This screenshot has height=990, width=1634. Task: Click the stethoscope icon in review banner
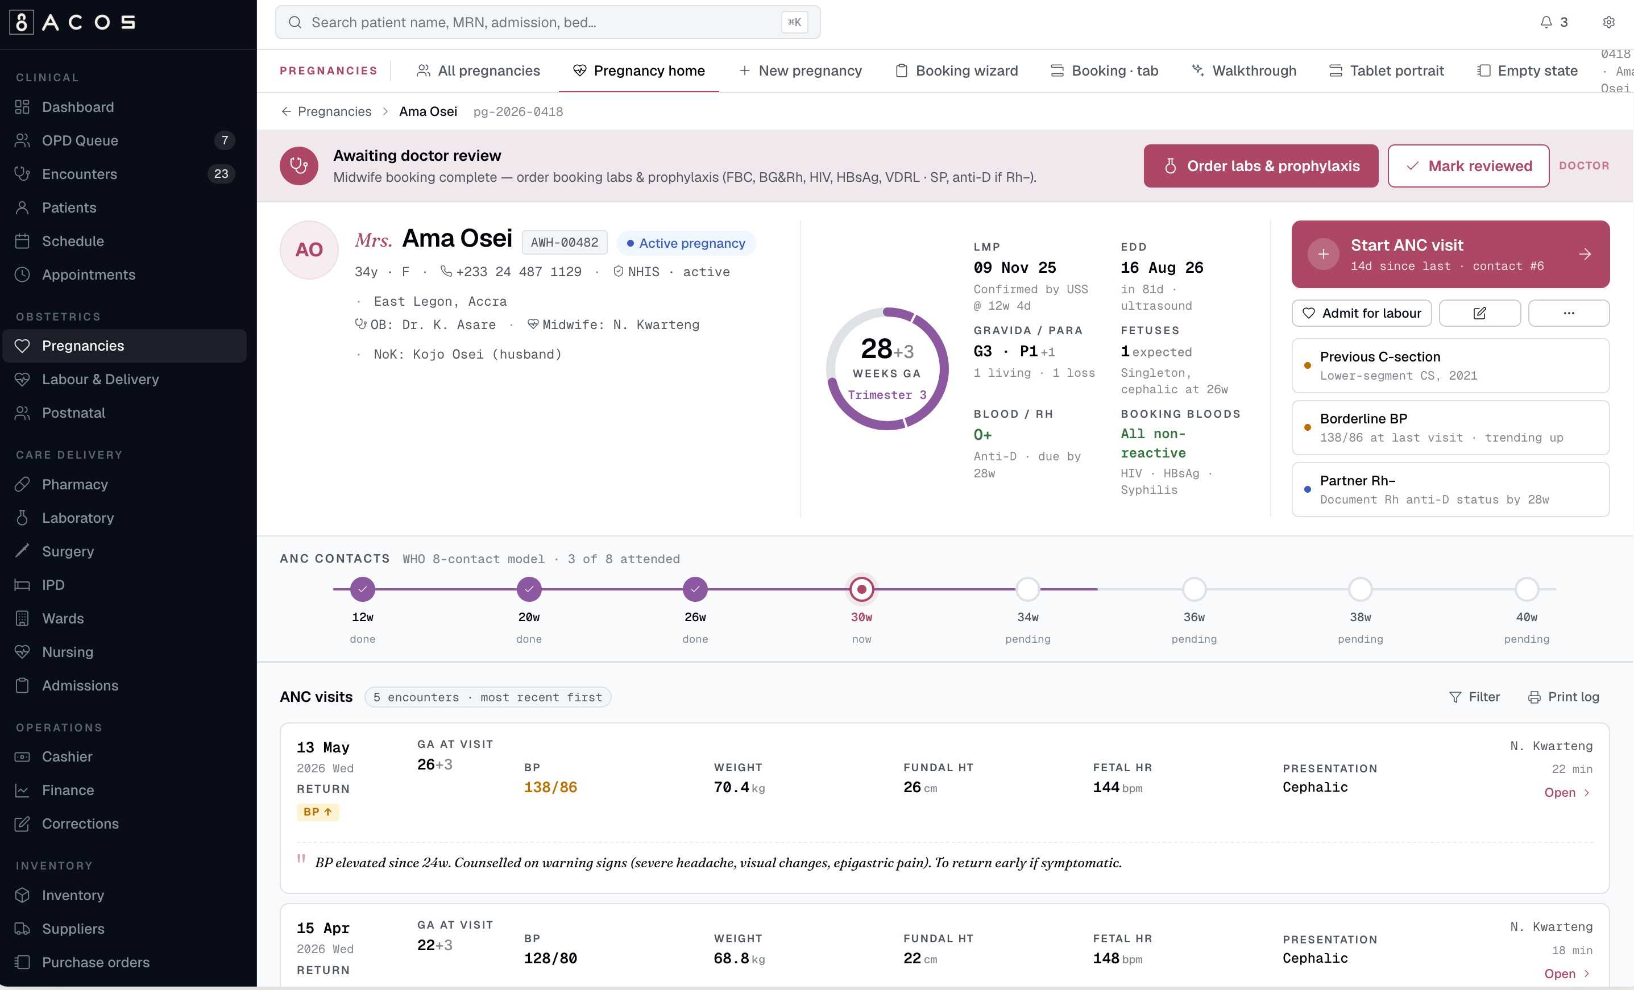point(299,166)
